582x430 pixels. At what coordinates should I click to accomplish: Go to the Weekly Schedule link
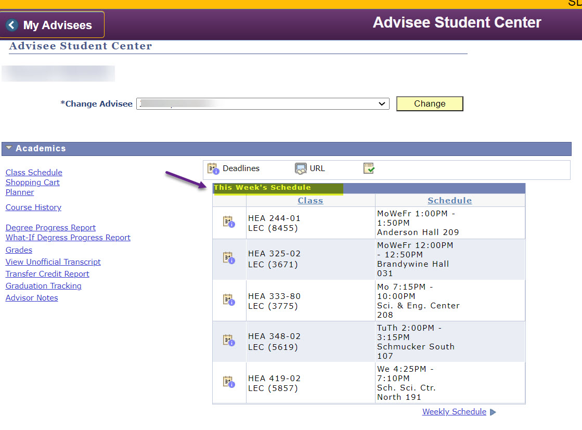coord(454,412)
